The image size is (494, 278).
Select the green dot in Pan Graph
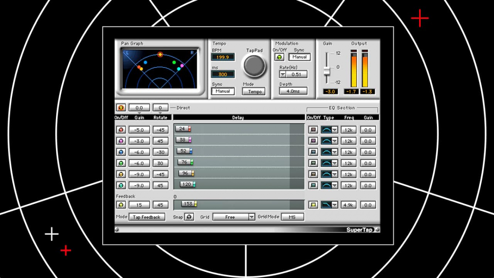coord(174,63)
